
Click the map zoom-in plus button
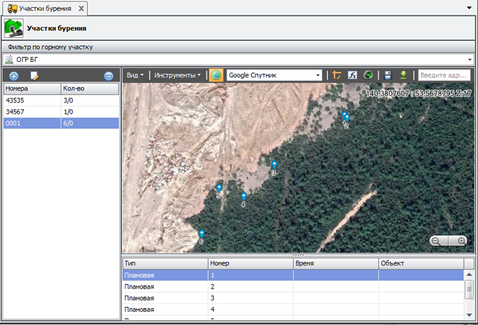[x=461, y=241]
